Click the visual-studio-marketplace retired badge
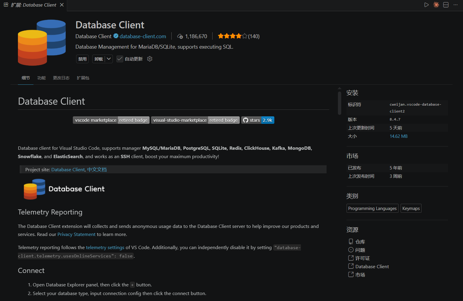This screenshot has height=301, width=463. pos(195,120)
